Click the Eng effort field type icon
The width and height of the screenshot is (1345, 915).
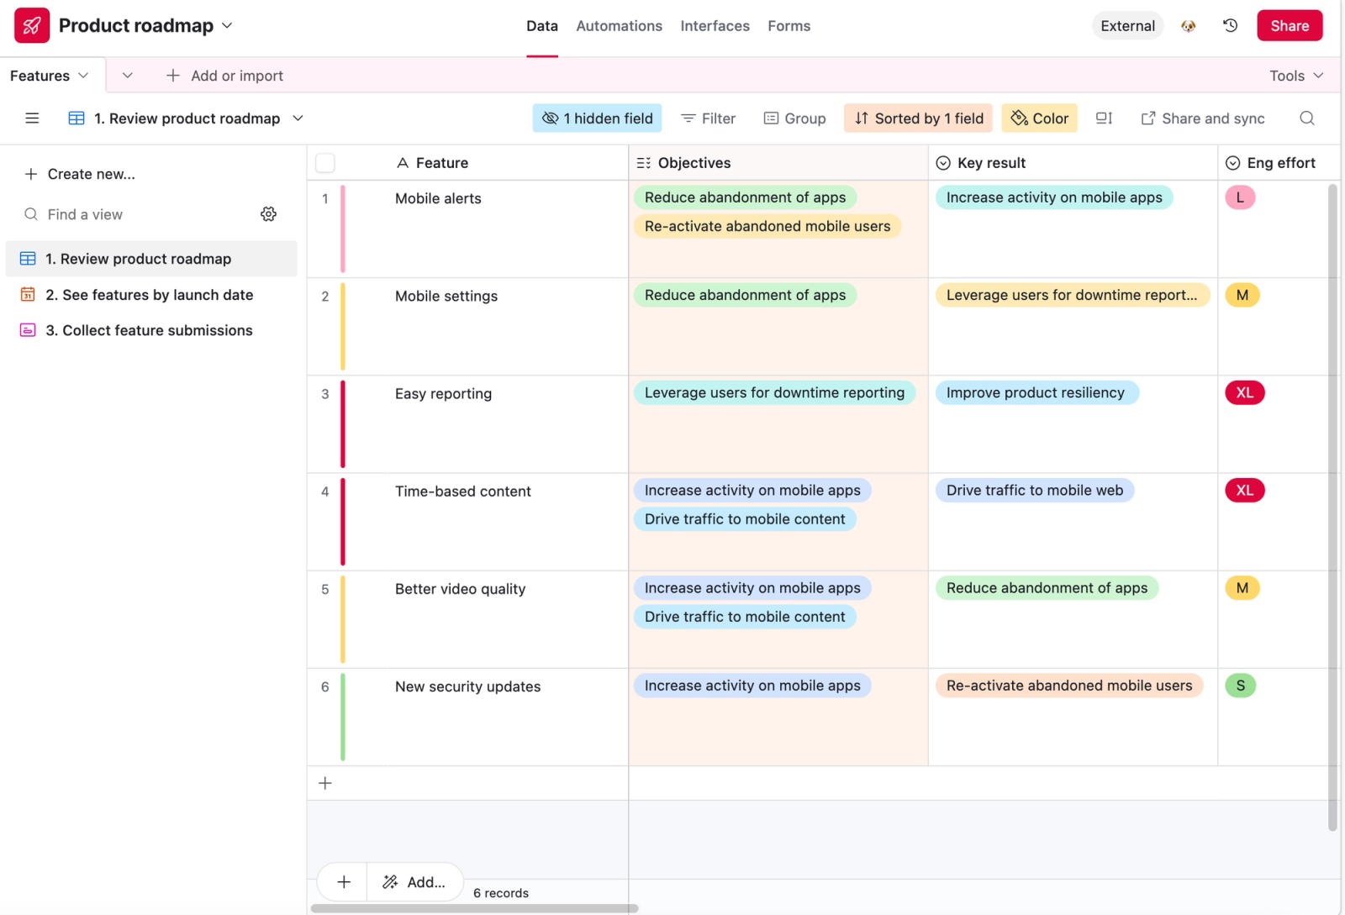pos(1232,163)
